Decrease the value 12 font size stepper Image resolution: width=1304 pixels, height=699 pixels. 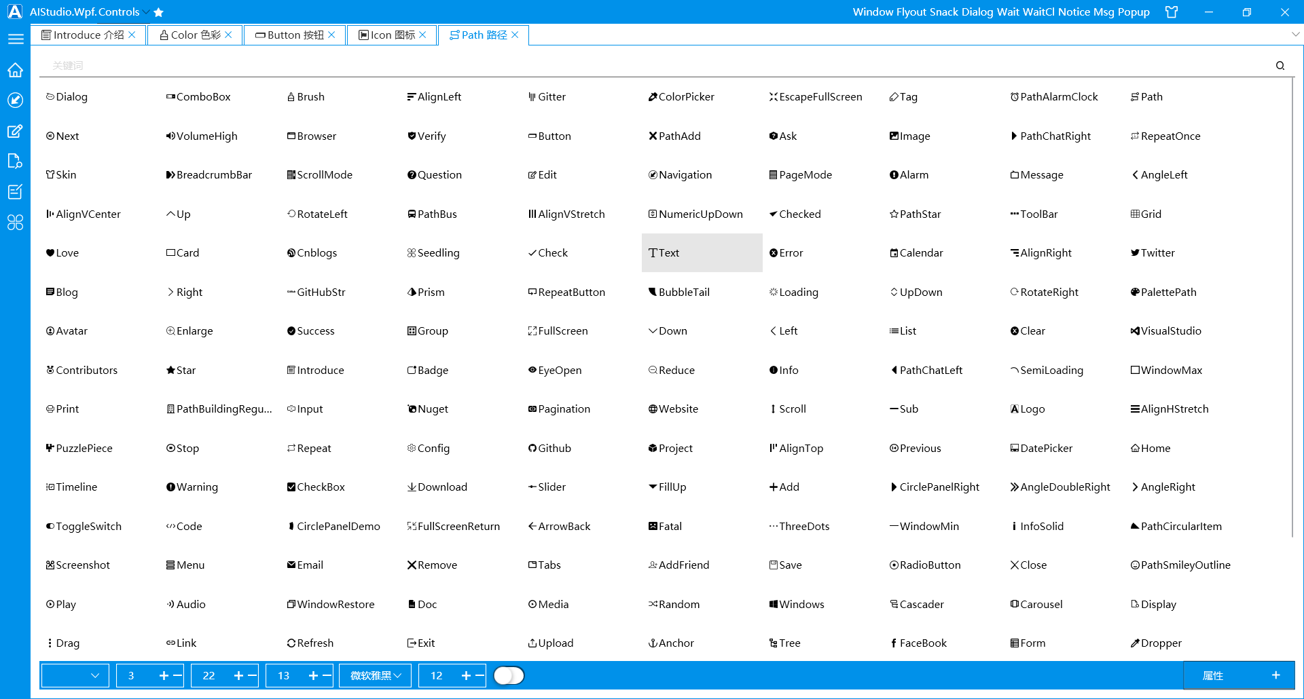click(480, 676)
